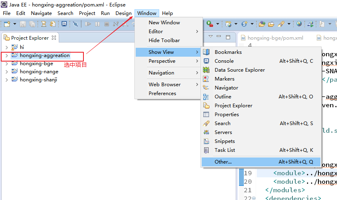Open Preferences from Window menu
This screenshot has width=337, height=200.
169,94
